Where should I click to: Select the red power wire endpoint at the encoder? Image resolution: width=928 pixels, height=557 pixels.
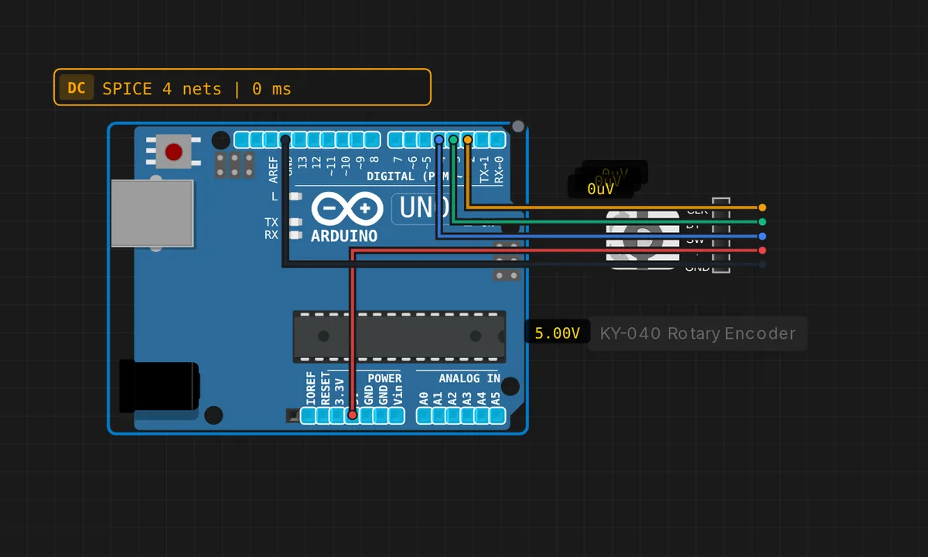coord(763,251)
